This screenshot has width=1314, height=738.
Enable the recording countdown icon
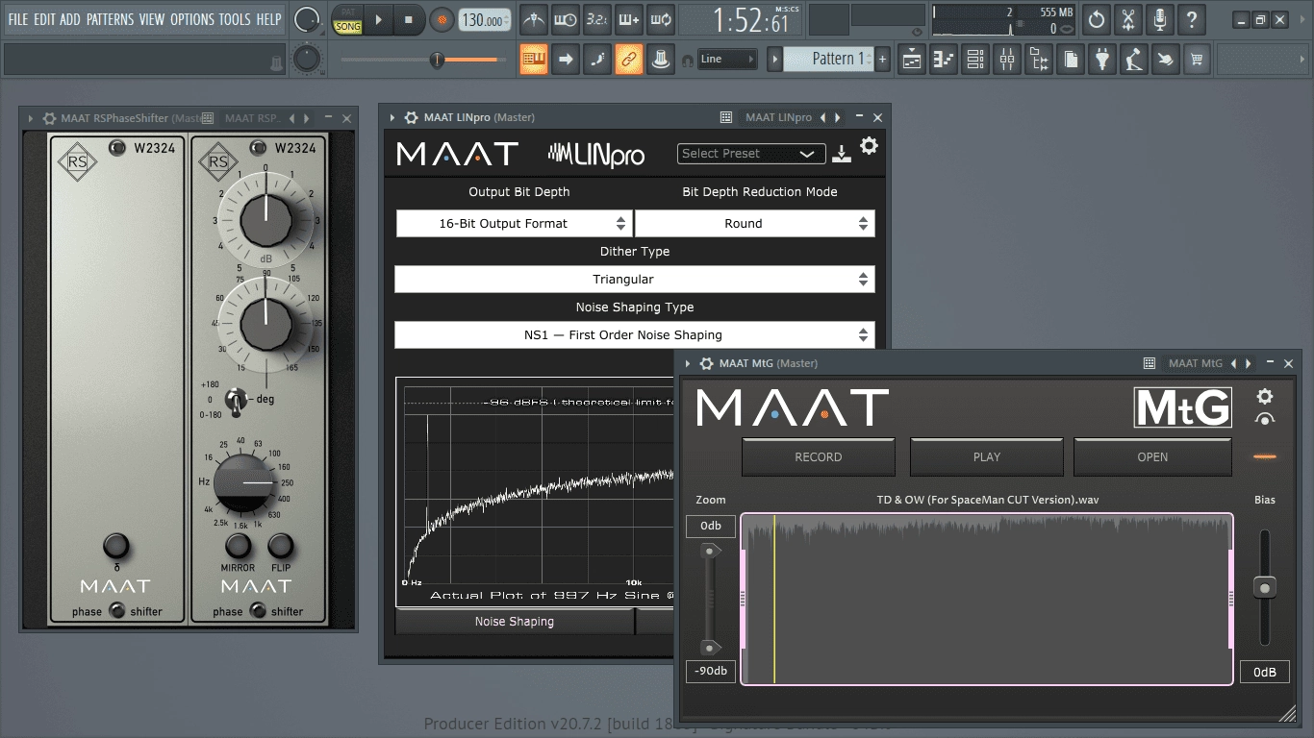click(597, 19)
